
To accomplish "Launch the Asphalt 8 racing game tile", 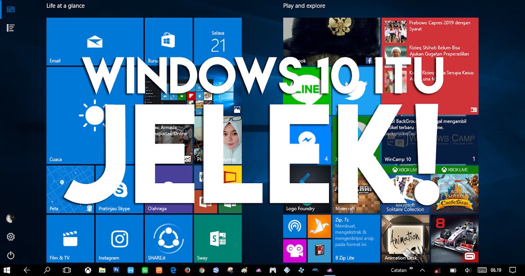I will (455, 238).
